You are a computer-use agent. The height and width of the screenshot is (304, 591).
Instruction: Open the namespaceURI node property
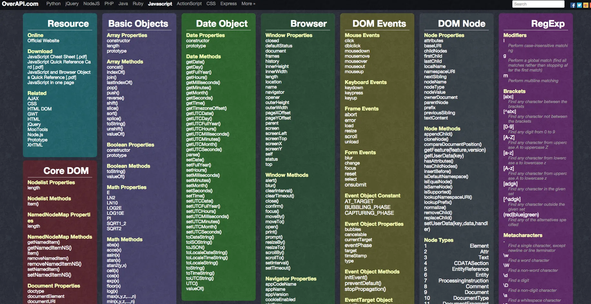pos(439,71)
